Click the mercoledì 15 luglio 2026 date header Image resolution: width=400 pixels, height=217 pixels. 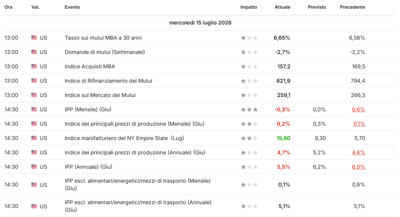[x=200, y=23]
